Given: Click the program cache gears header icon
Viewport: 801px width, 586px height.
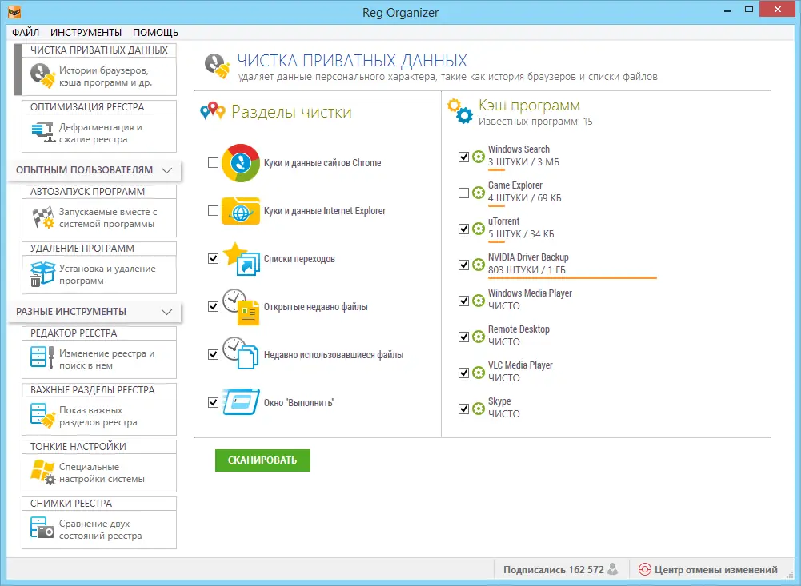Looking at the screenshot, I should point(460,111).
